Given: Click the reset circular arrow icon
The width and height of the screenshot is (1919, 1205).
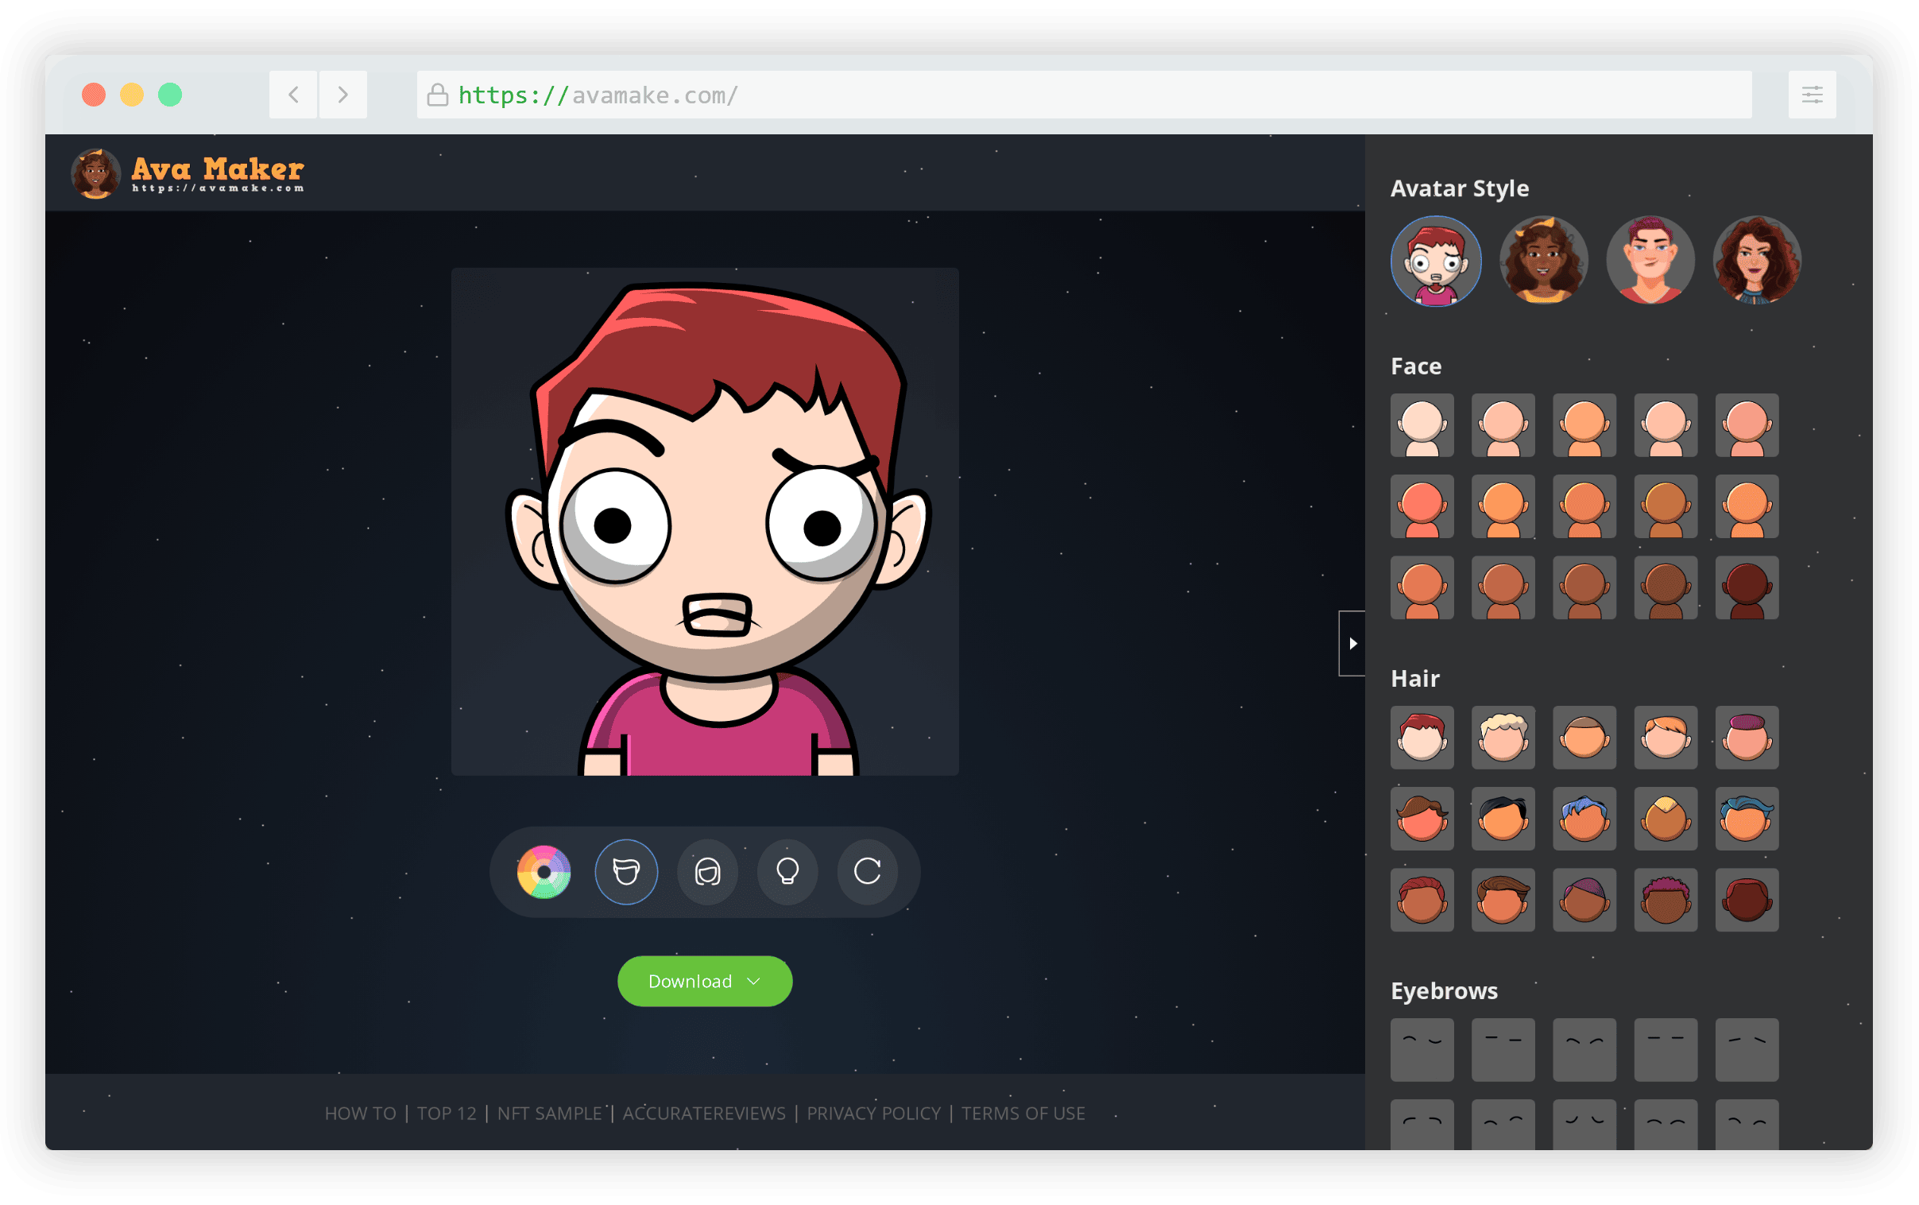Looking at the screenshot, I should (x=868, y=872).
